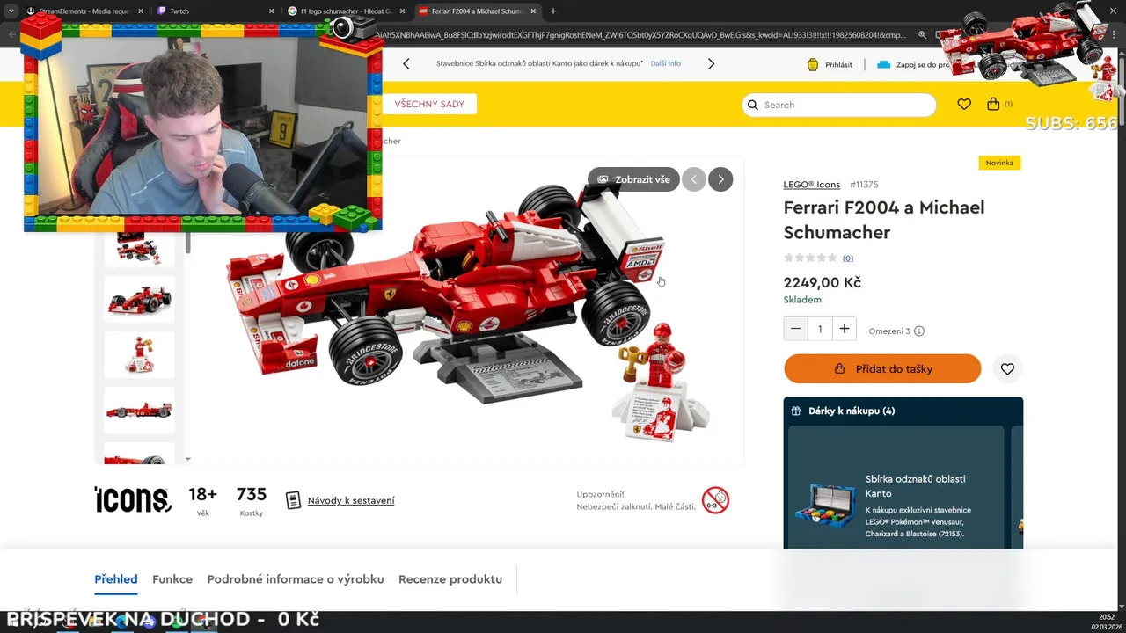Go to previous product gallery image
Viewport: 1126px width, 633px height.
point(694,179)
